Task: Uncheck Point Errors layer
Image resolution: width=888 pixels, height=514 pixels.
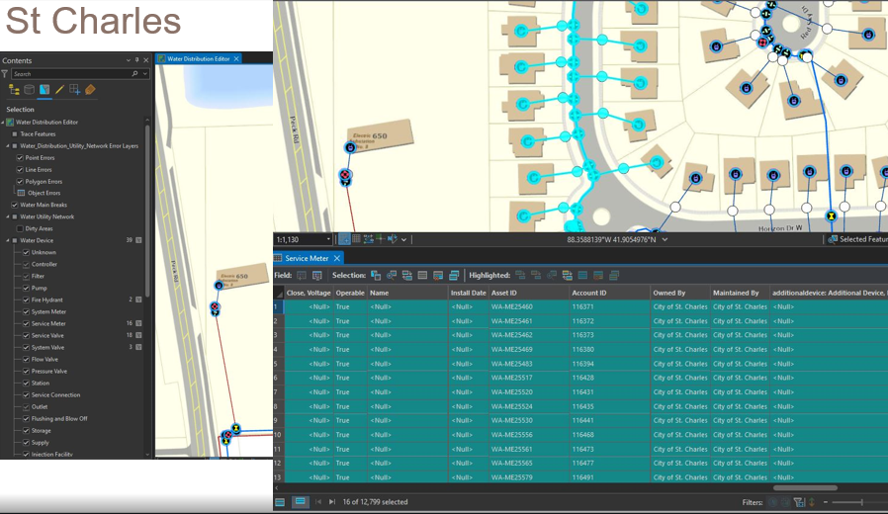Action: (x=20, y=158)
